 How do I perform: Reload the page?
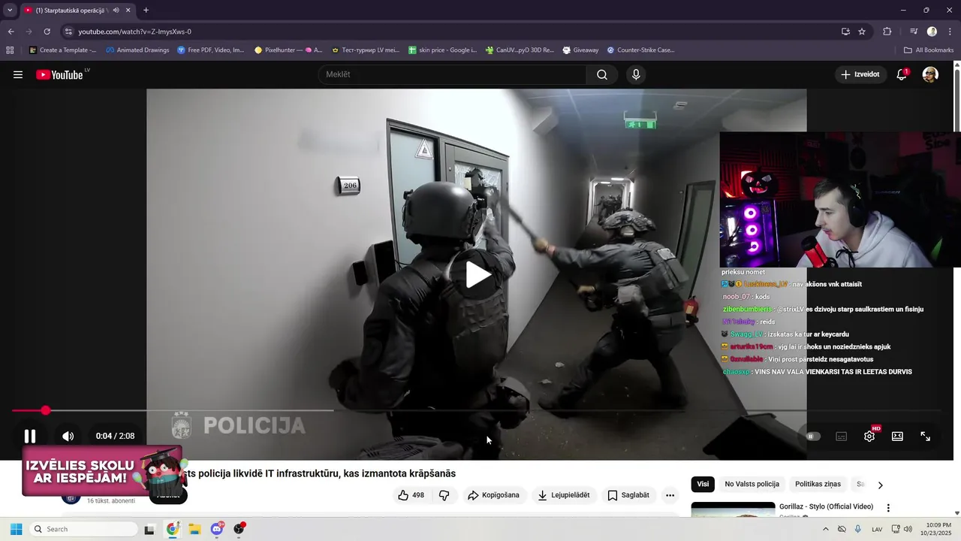47,32
